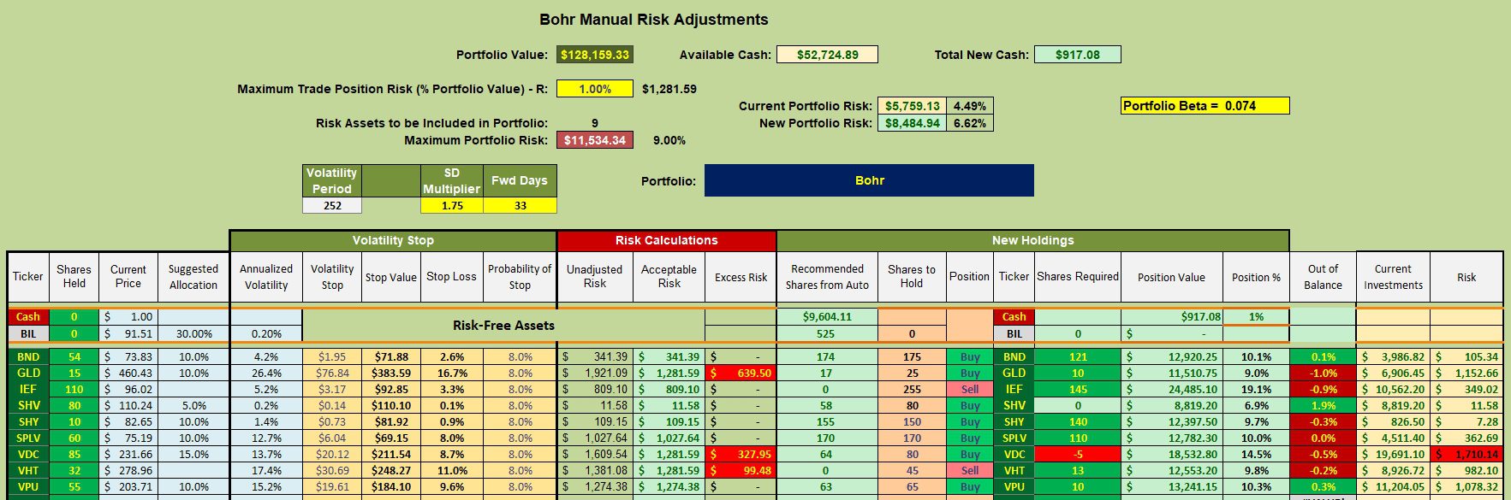This screenshot has height=500, width=1511.
Task: Click New Portfolio Risk value $8,484.94
Action: [x=912, y=123]
